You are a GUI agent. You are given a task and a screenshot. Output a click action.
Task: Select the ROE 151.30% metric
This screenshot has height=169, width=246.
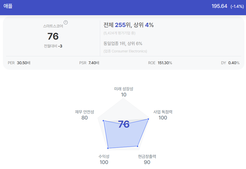[160, 63]
